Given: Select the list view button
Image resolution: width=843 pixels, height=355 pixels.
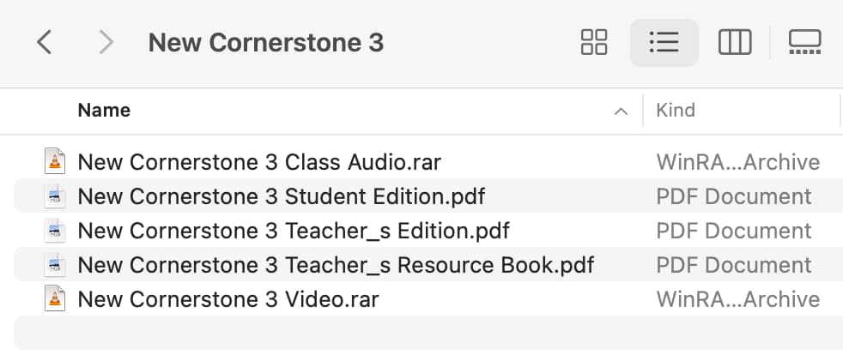Looking at the screenshot, I should click(x=664, y=42).
